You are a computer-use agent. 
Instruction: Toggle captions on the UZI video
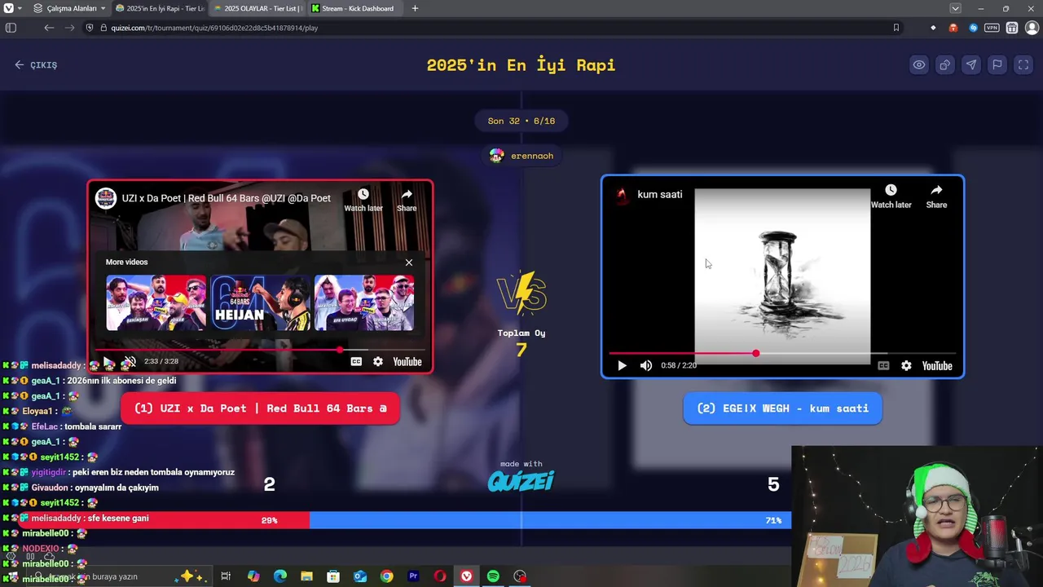(356, 362)
